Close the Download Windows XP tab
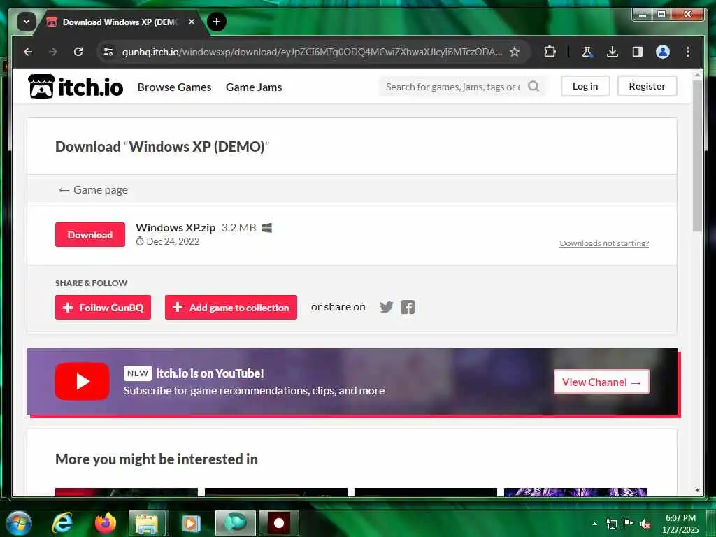The width and height of the screenshot is (716, 537). [192, 22]
